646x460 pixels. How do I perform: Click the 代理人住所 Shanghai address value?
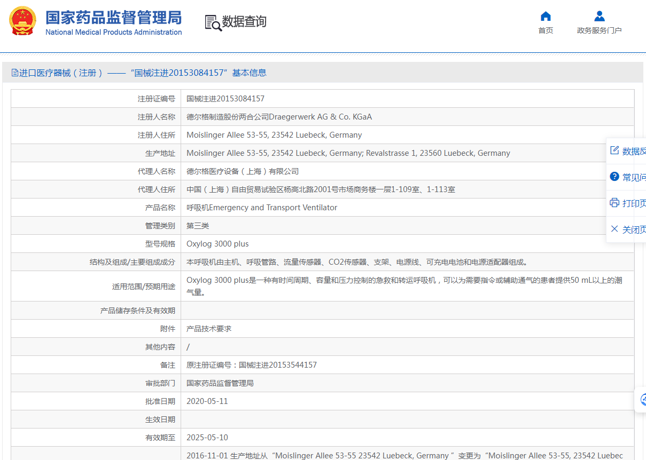(321, 189)
